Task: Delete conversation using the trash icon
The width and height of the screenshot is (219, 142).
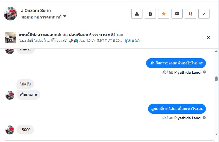Action: pyautogui.click(x=150, y=14)
